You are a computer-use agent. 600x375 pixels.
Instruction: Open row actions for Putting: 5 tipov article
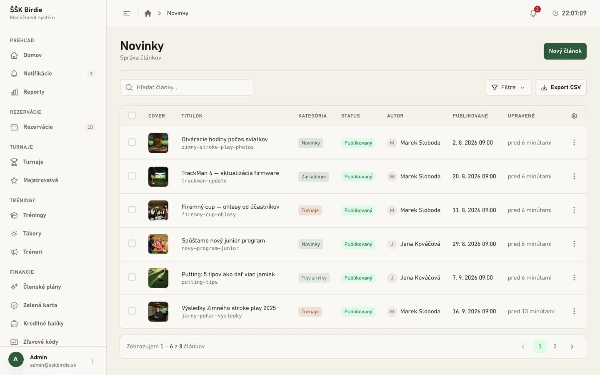tap(574, 277)
